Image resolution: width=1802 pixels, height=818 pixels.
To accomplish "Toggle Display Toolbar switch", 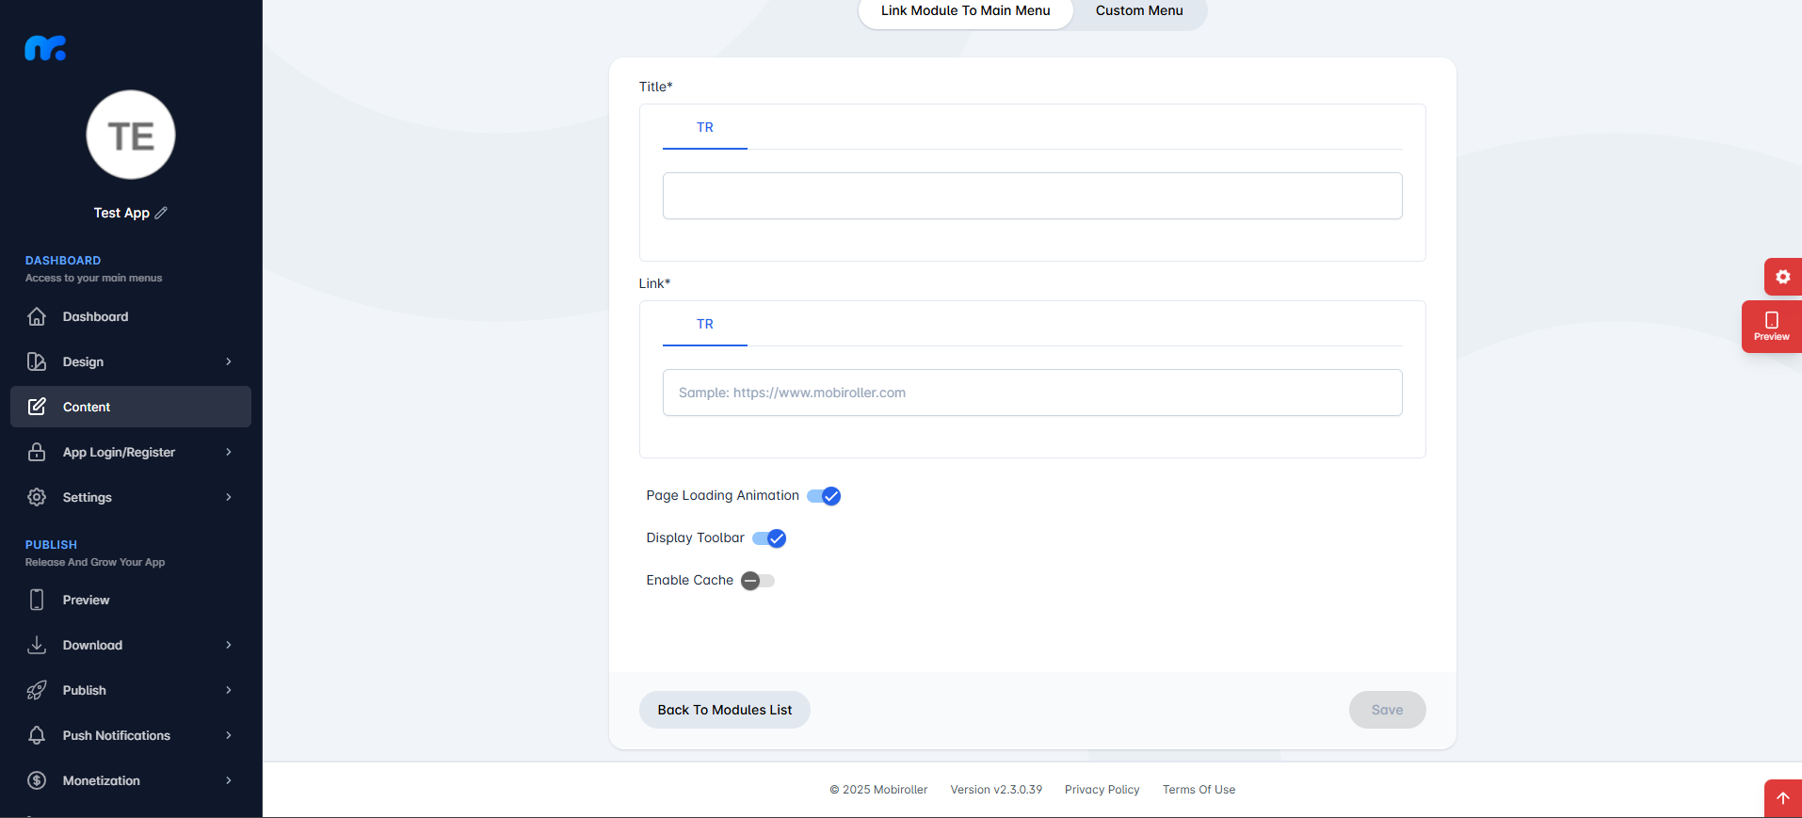I will click(x=769, y=538).
